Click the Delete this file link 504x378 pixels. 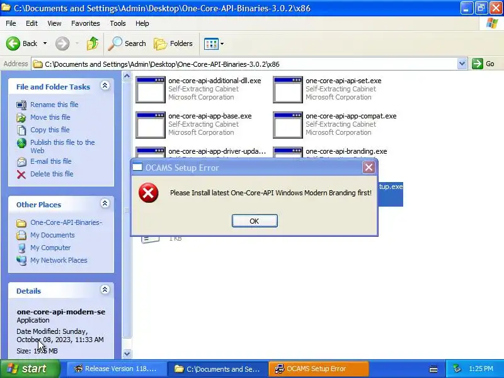(x=52, y=174)
